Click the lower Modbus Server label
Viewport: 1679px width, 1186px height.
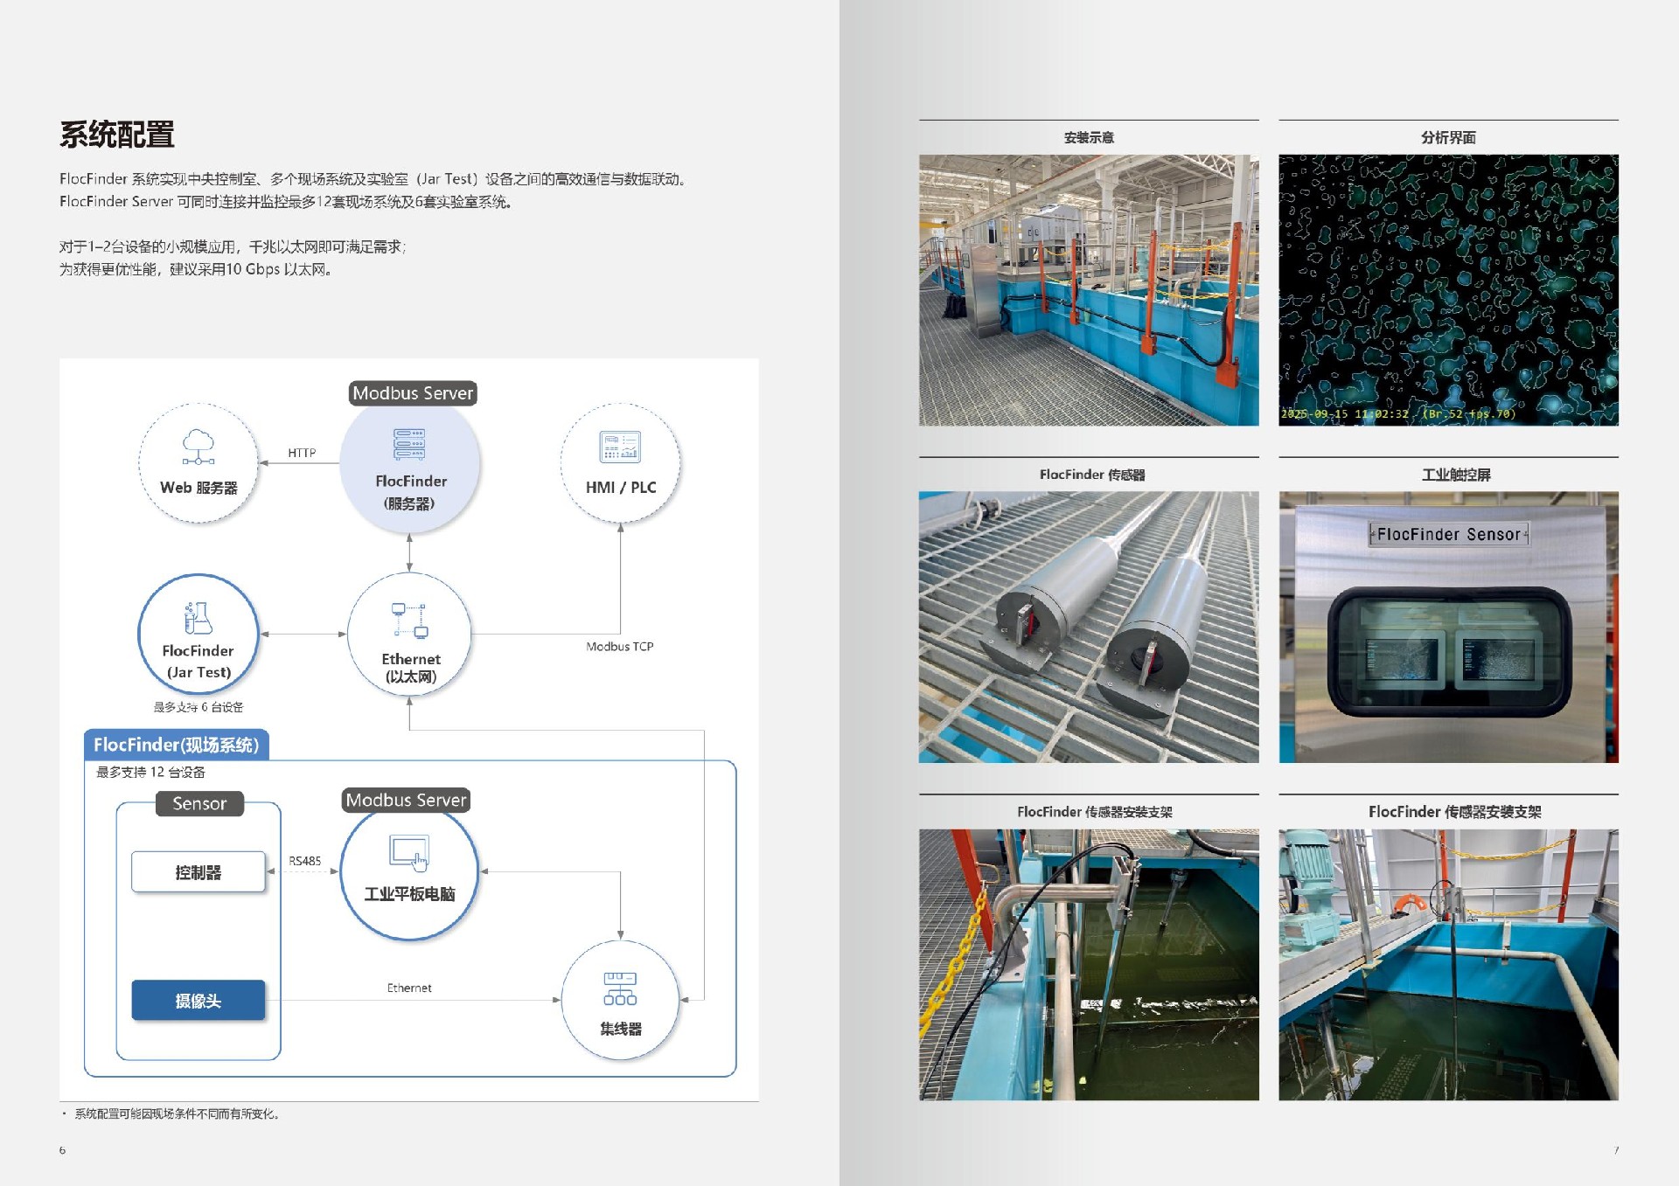pos(407,800)
